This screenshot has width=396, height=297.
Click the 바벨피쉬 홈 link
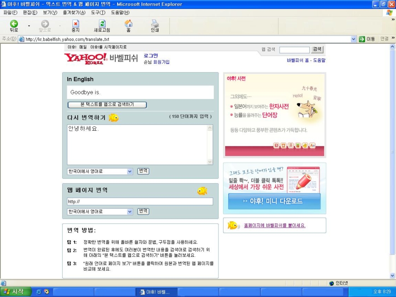pyautogui.click(x=297, y=60)
